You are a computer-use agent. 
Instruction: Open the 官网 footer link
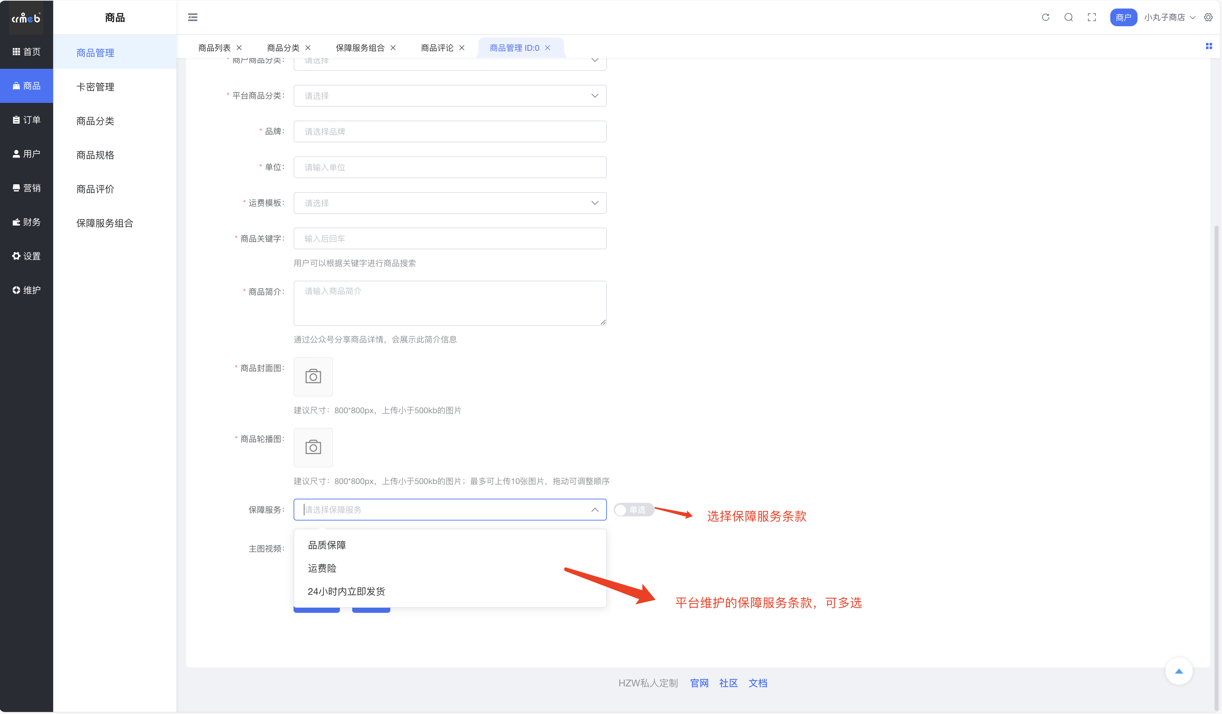pyautogui.click(x=699, y=683)
